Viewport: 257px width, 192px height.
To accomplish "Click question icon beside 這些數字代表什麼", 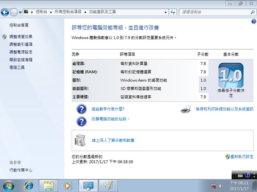I will point(82,109).
